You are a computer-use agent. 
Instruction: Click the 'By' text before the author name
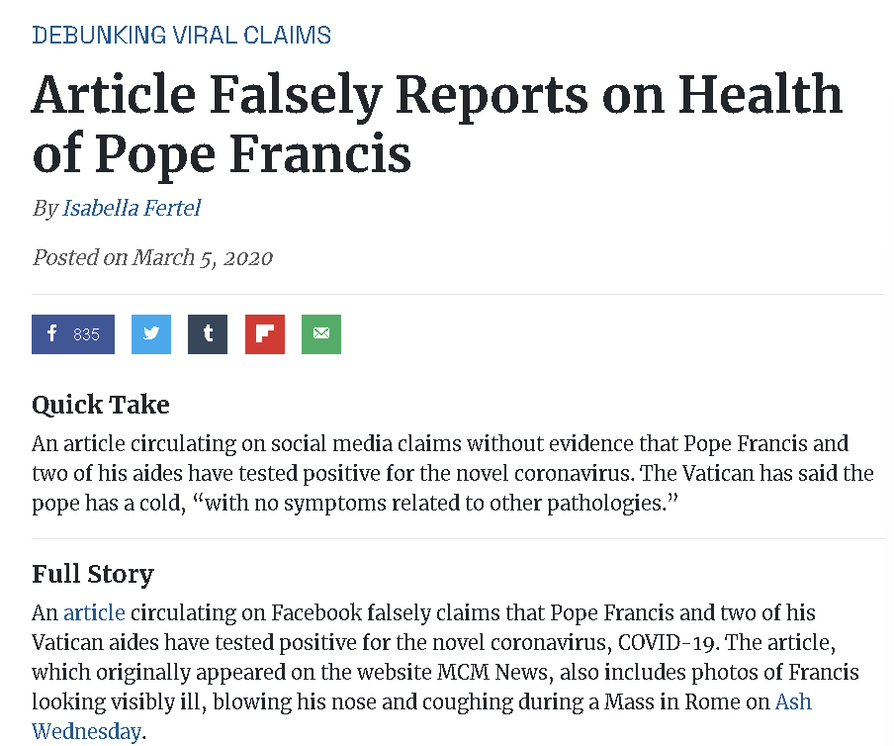pos(45,208)
